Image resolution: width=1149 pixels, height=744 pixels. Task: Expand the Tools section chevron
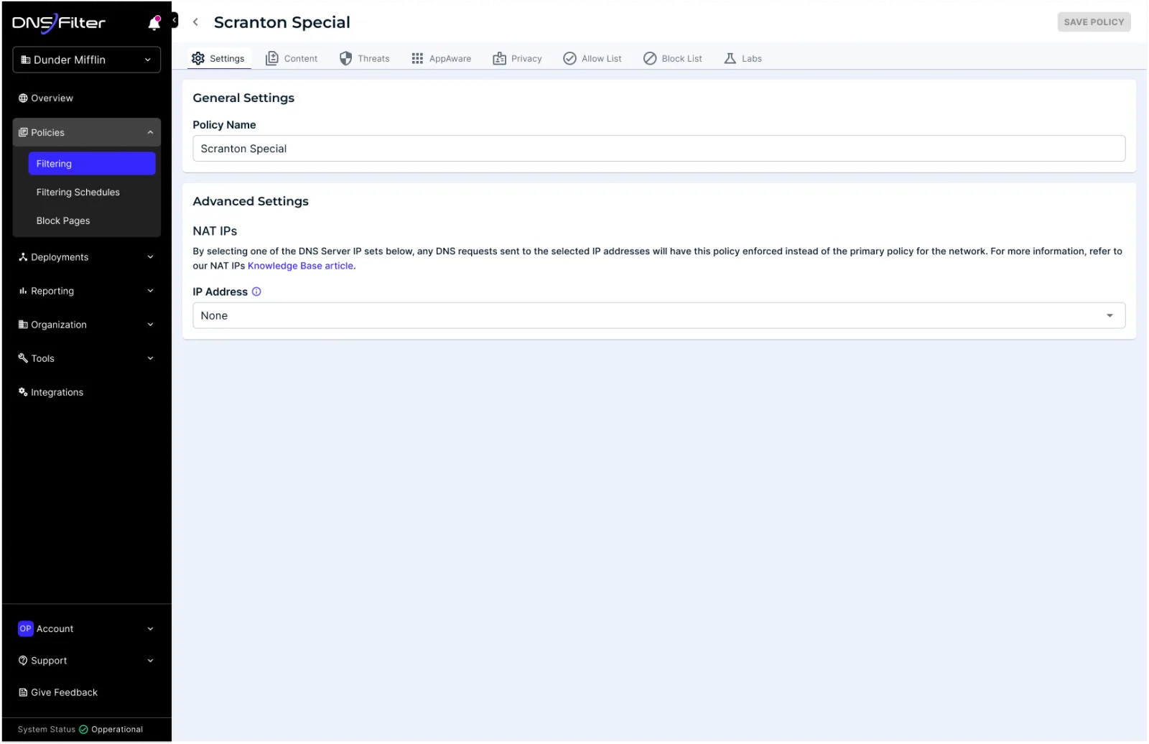point(151,359)
